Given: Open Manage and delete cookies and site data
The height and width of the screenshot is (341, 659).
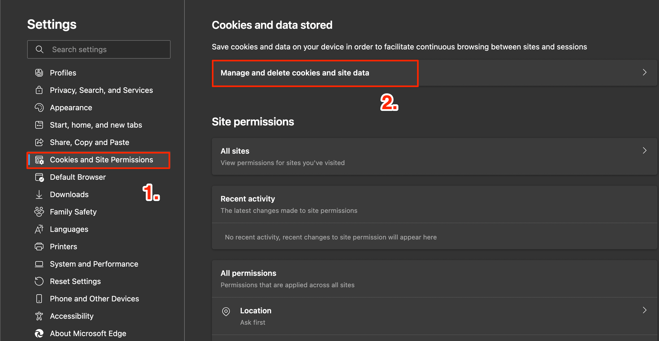Looking at the screenshot, I should point(295,73).
